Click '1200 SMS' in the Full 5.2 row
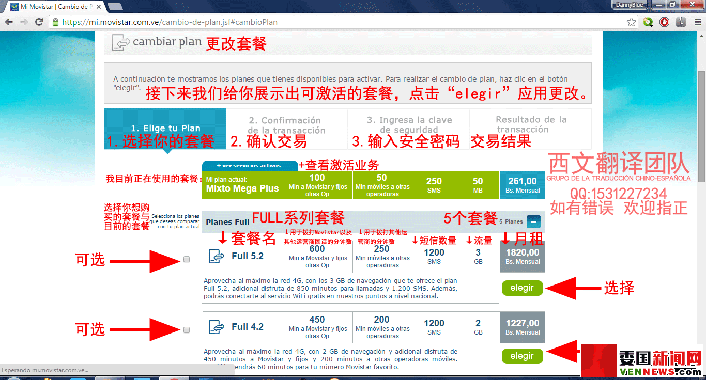 point(434,256)
